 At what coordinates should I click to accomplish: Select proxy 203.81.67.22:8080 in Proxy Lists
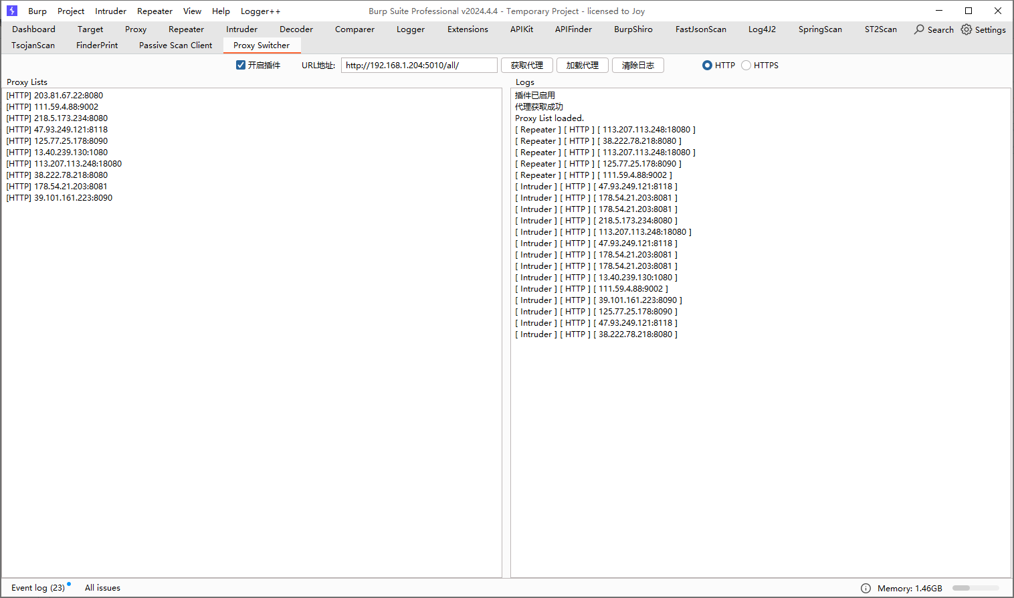click(x=55, y=96)
